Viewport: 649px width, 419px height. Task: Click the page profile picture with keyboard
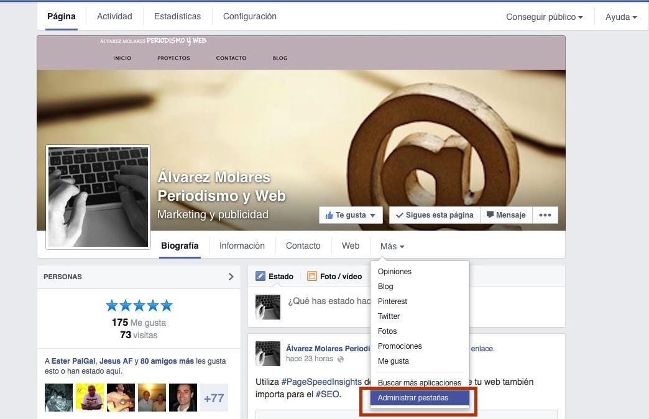click(98, 196)
